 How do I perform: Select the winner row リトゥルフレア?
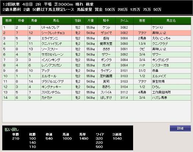[x=97, y=28]
